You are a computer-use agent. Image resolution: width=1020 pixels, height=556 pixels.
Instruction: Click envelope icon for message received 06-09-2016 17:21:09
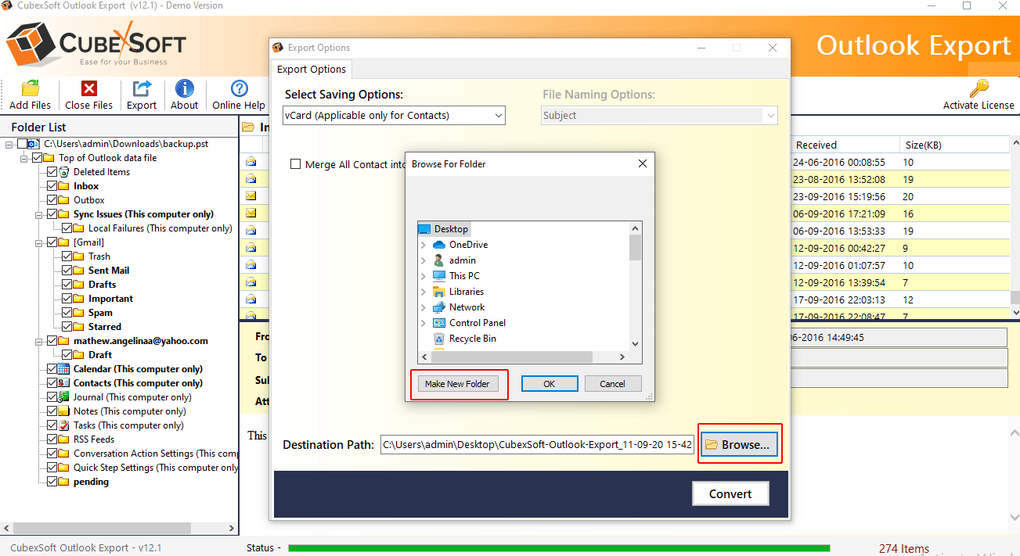(x=251, y=213)
